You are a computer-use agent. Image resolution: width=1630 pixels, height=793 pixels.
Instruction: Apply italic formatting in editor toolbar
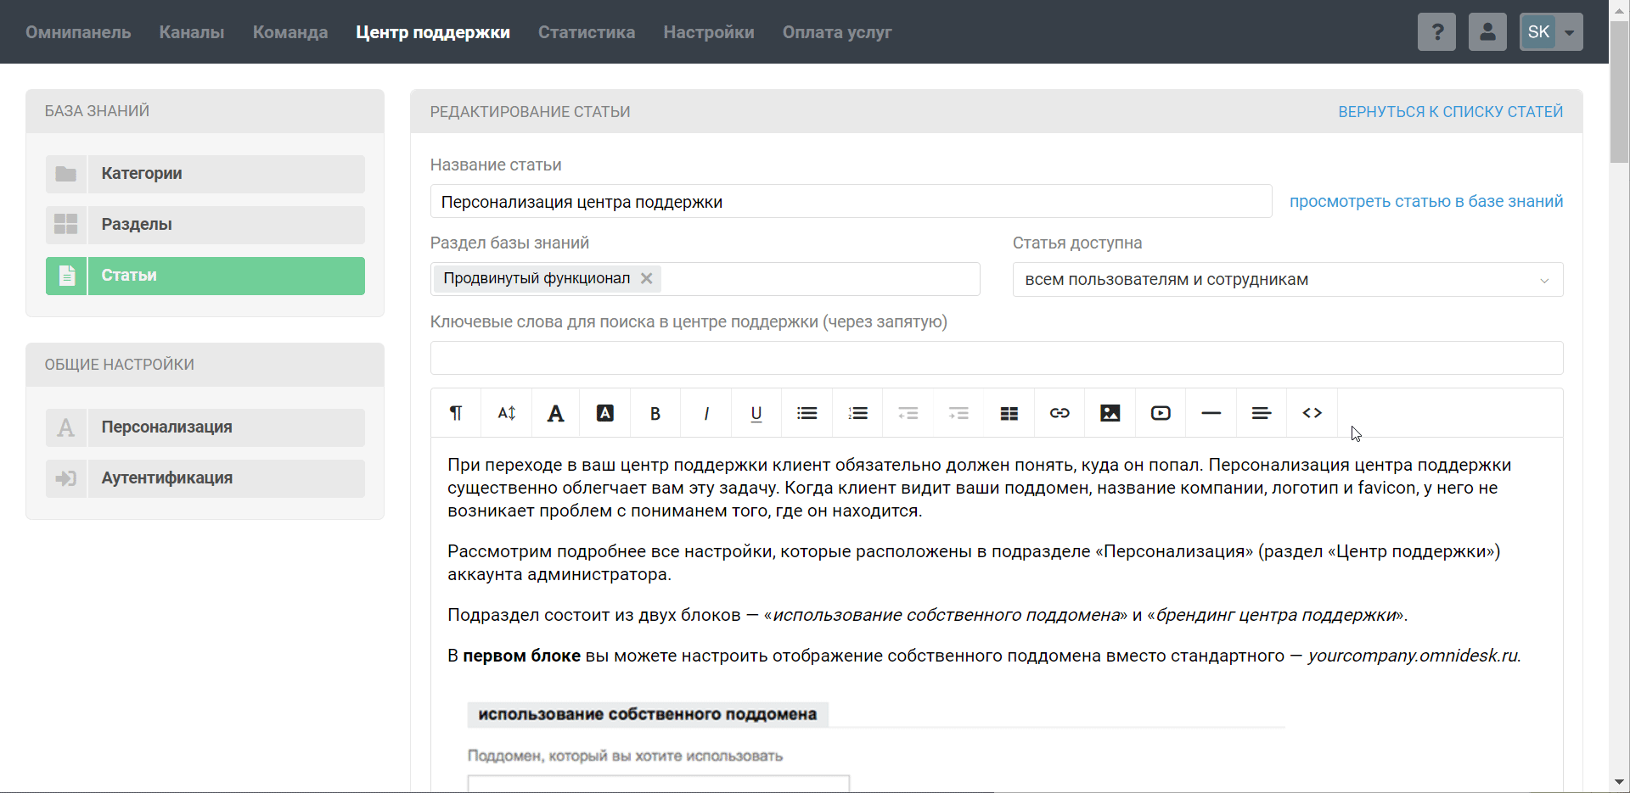(x=705, y=413)
